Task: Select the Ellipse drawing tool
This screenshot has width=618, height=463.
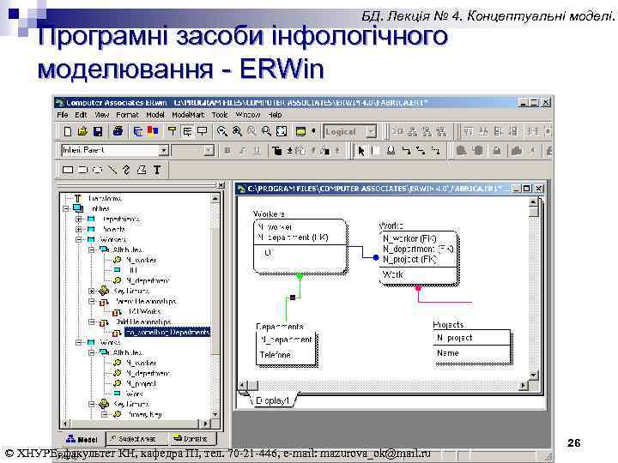Action: pos(97,170)
